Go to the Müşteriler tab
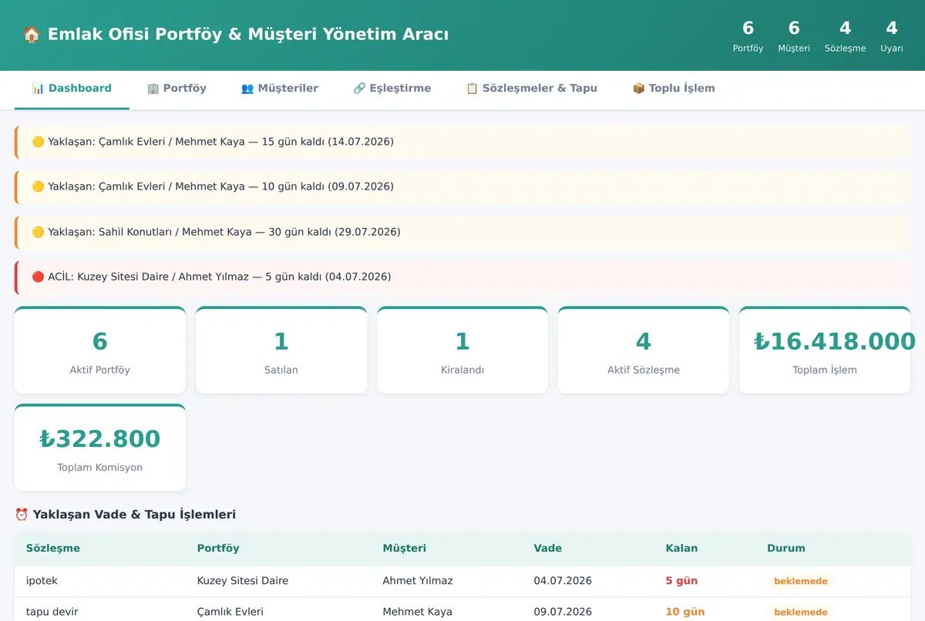Screen dimensions: 925x621 [280, 89]
